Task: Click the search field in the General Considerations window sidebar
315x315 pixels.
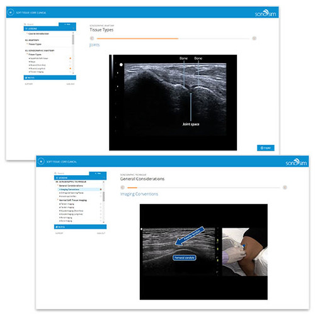Action: click(72, 173)
